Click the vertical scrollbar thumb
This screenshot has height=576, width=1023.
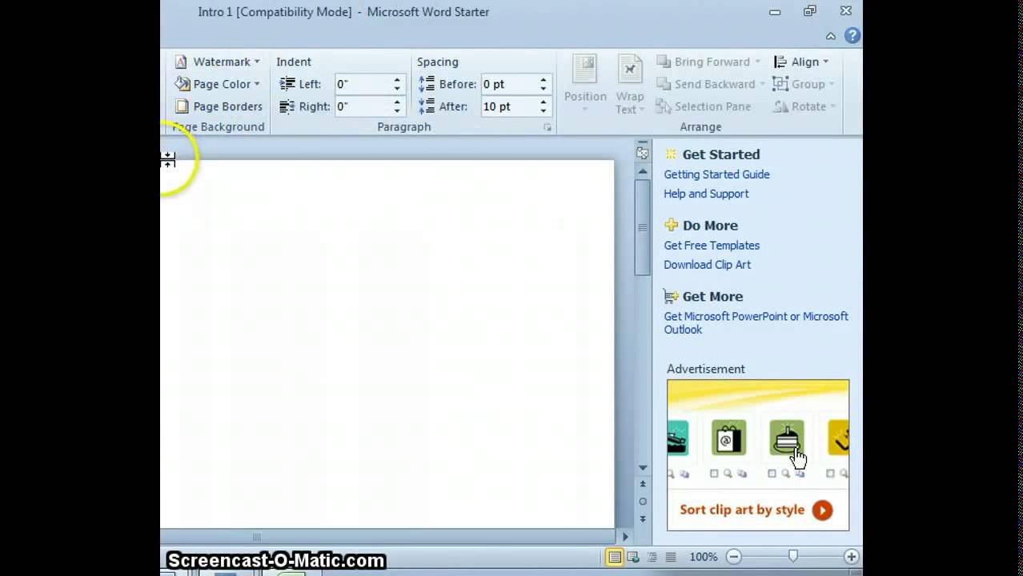(x=642, y=227)
